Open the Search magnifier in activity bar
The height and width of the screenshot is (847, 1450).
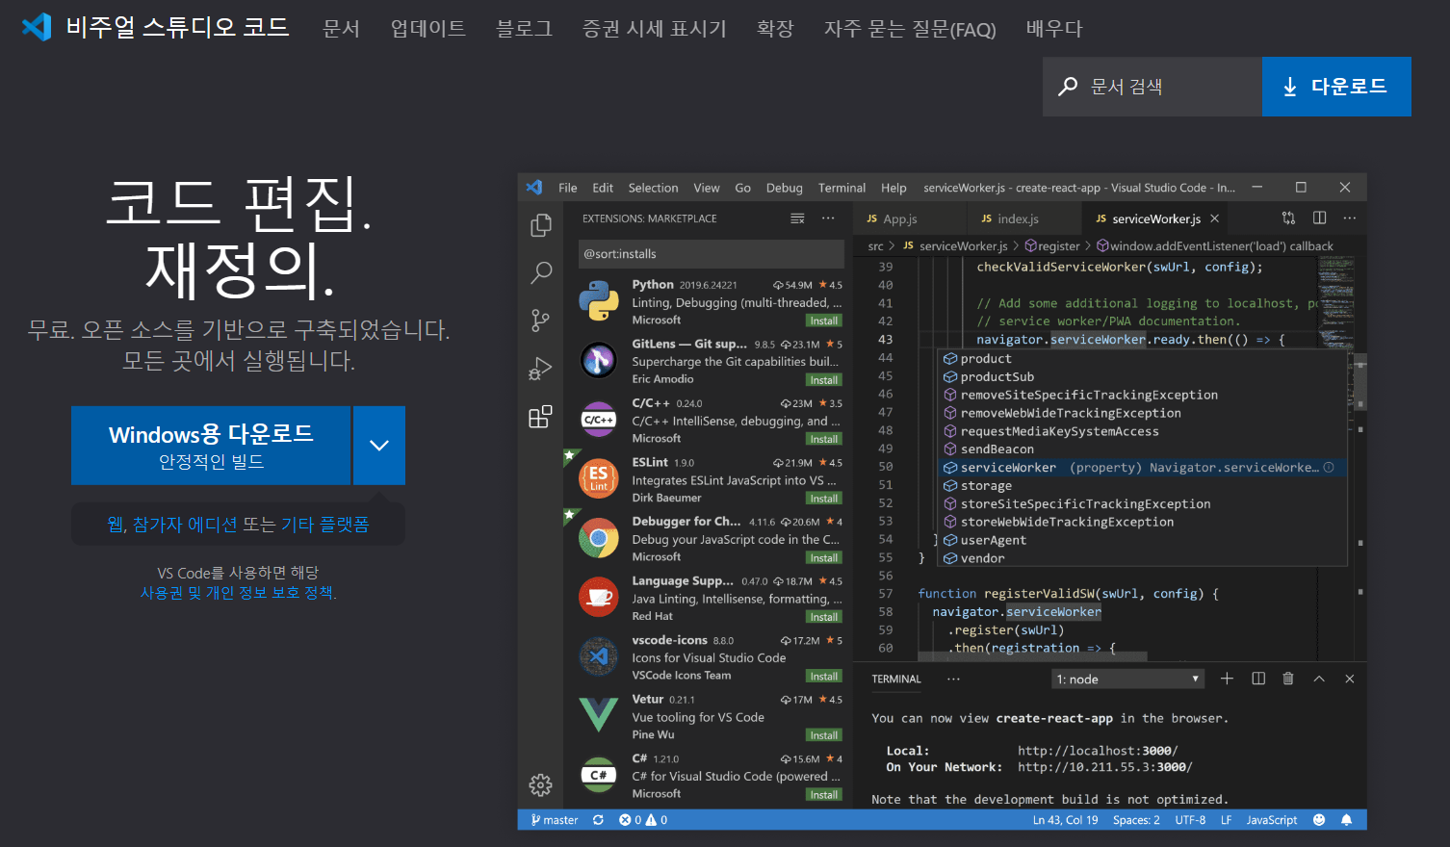point(541,272)
